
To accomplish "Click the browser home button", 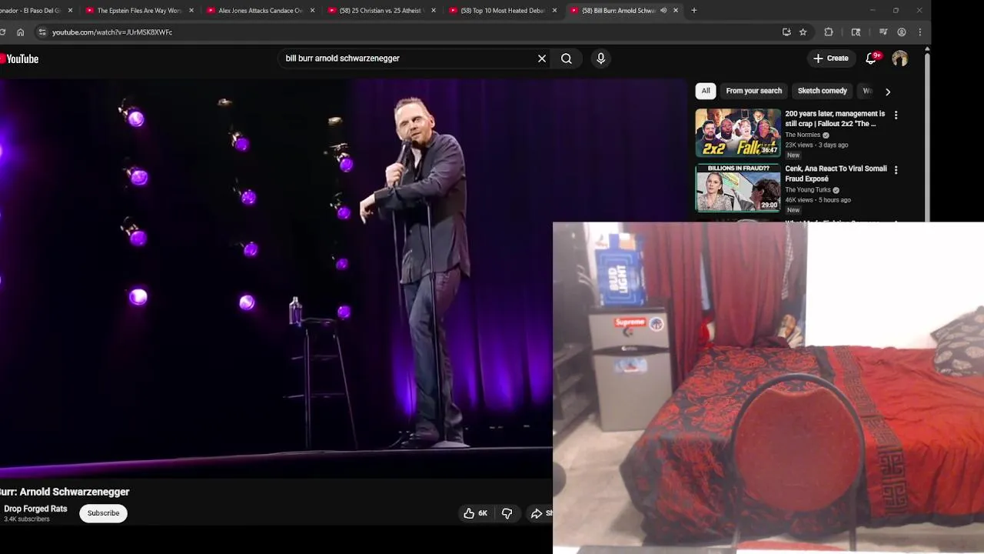I will [x=21, y=32].
